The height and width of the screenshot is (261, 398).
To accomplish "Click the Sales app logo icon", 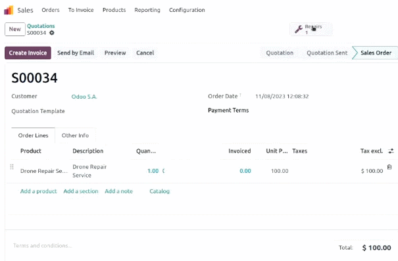I will click(9, 10).
